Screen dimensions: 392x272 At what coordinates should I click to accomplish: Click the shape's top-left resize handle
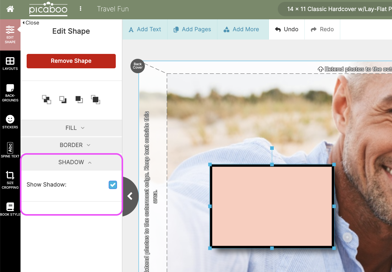[x=210, y=164]
